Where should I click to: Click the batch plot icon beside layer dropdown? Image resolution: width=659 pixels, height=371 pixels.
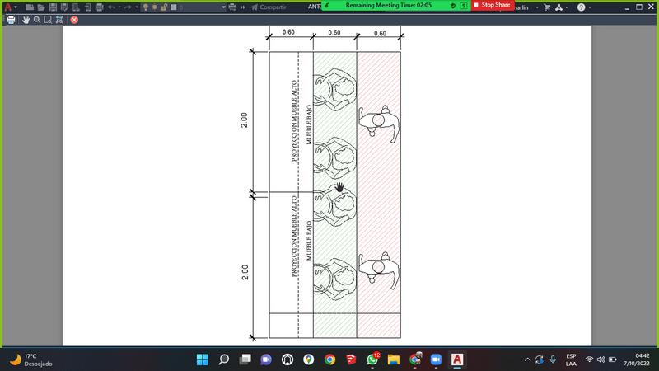[x=232, y=7]
